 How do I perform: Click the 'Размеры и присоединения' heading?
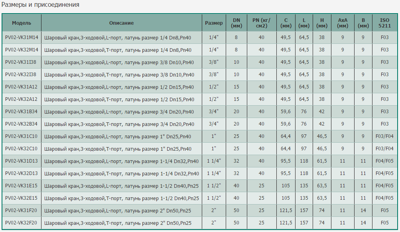coord(40,5)
